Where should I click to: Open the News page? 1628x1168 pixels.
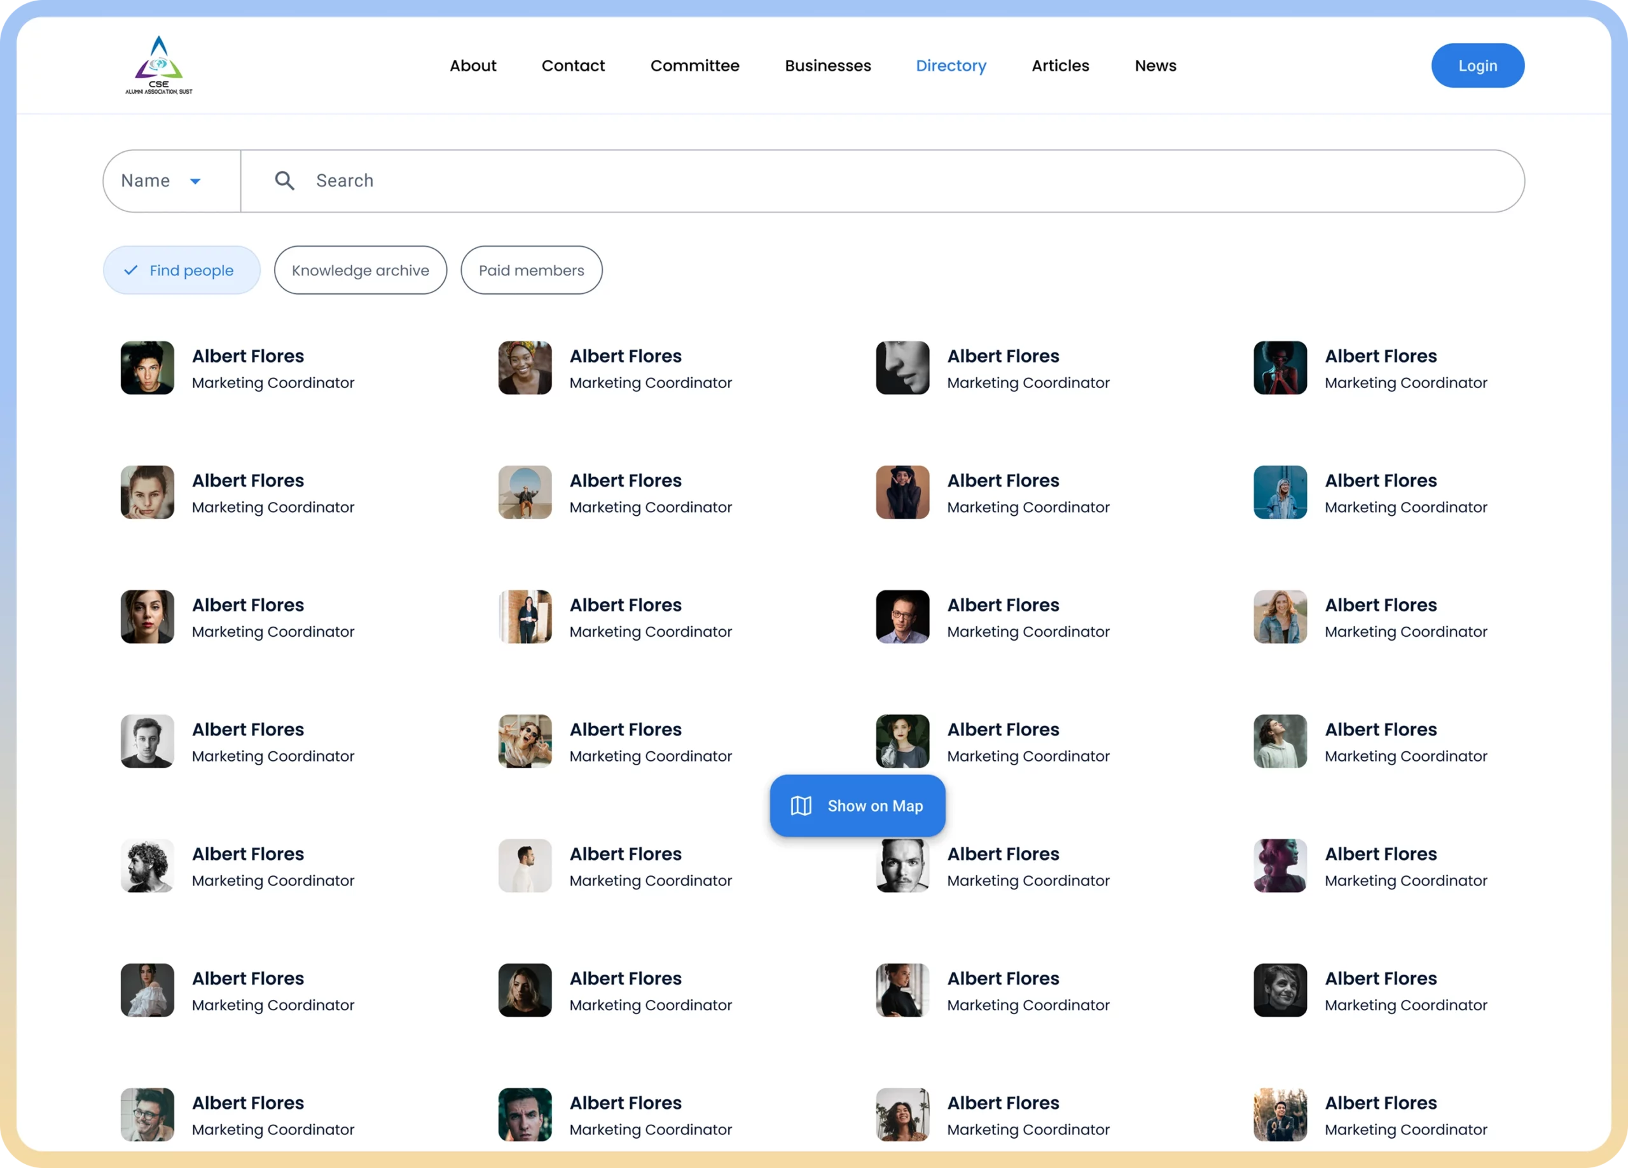1155,66
